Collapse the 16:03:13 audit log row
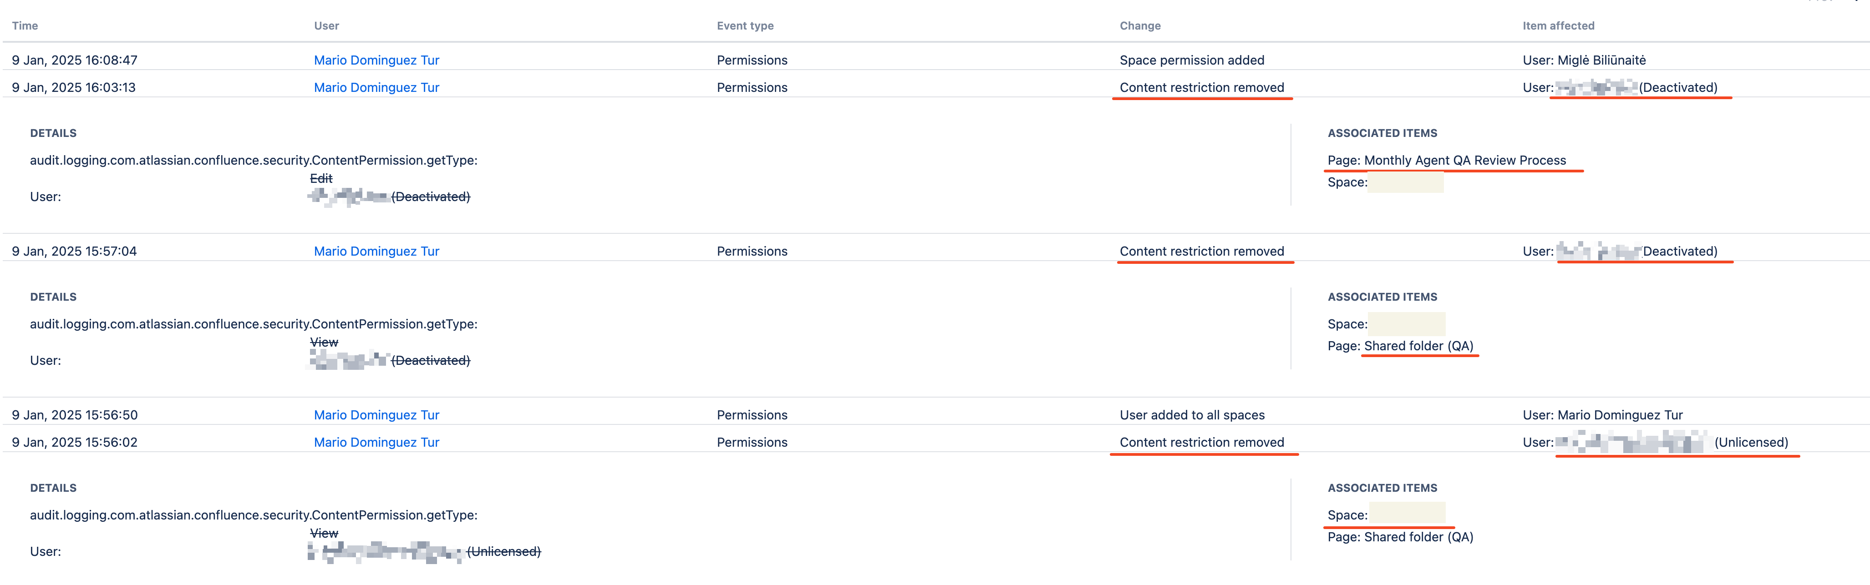This screenshot has height=585, width=1870. point(935,87)
